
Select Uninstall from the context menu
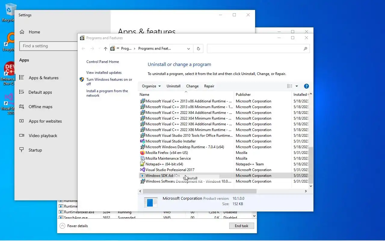click(x=190, y=178)
